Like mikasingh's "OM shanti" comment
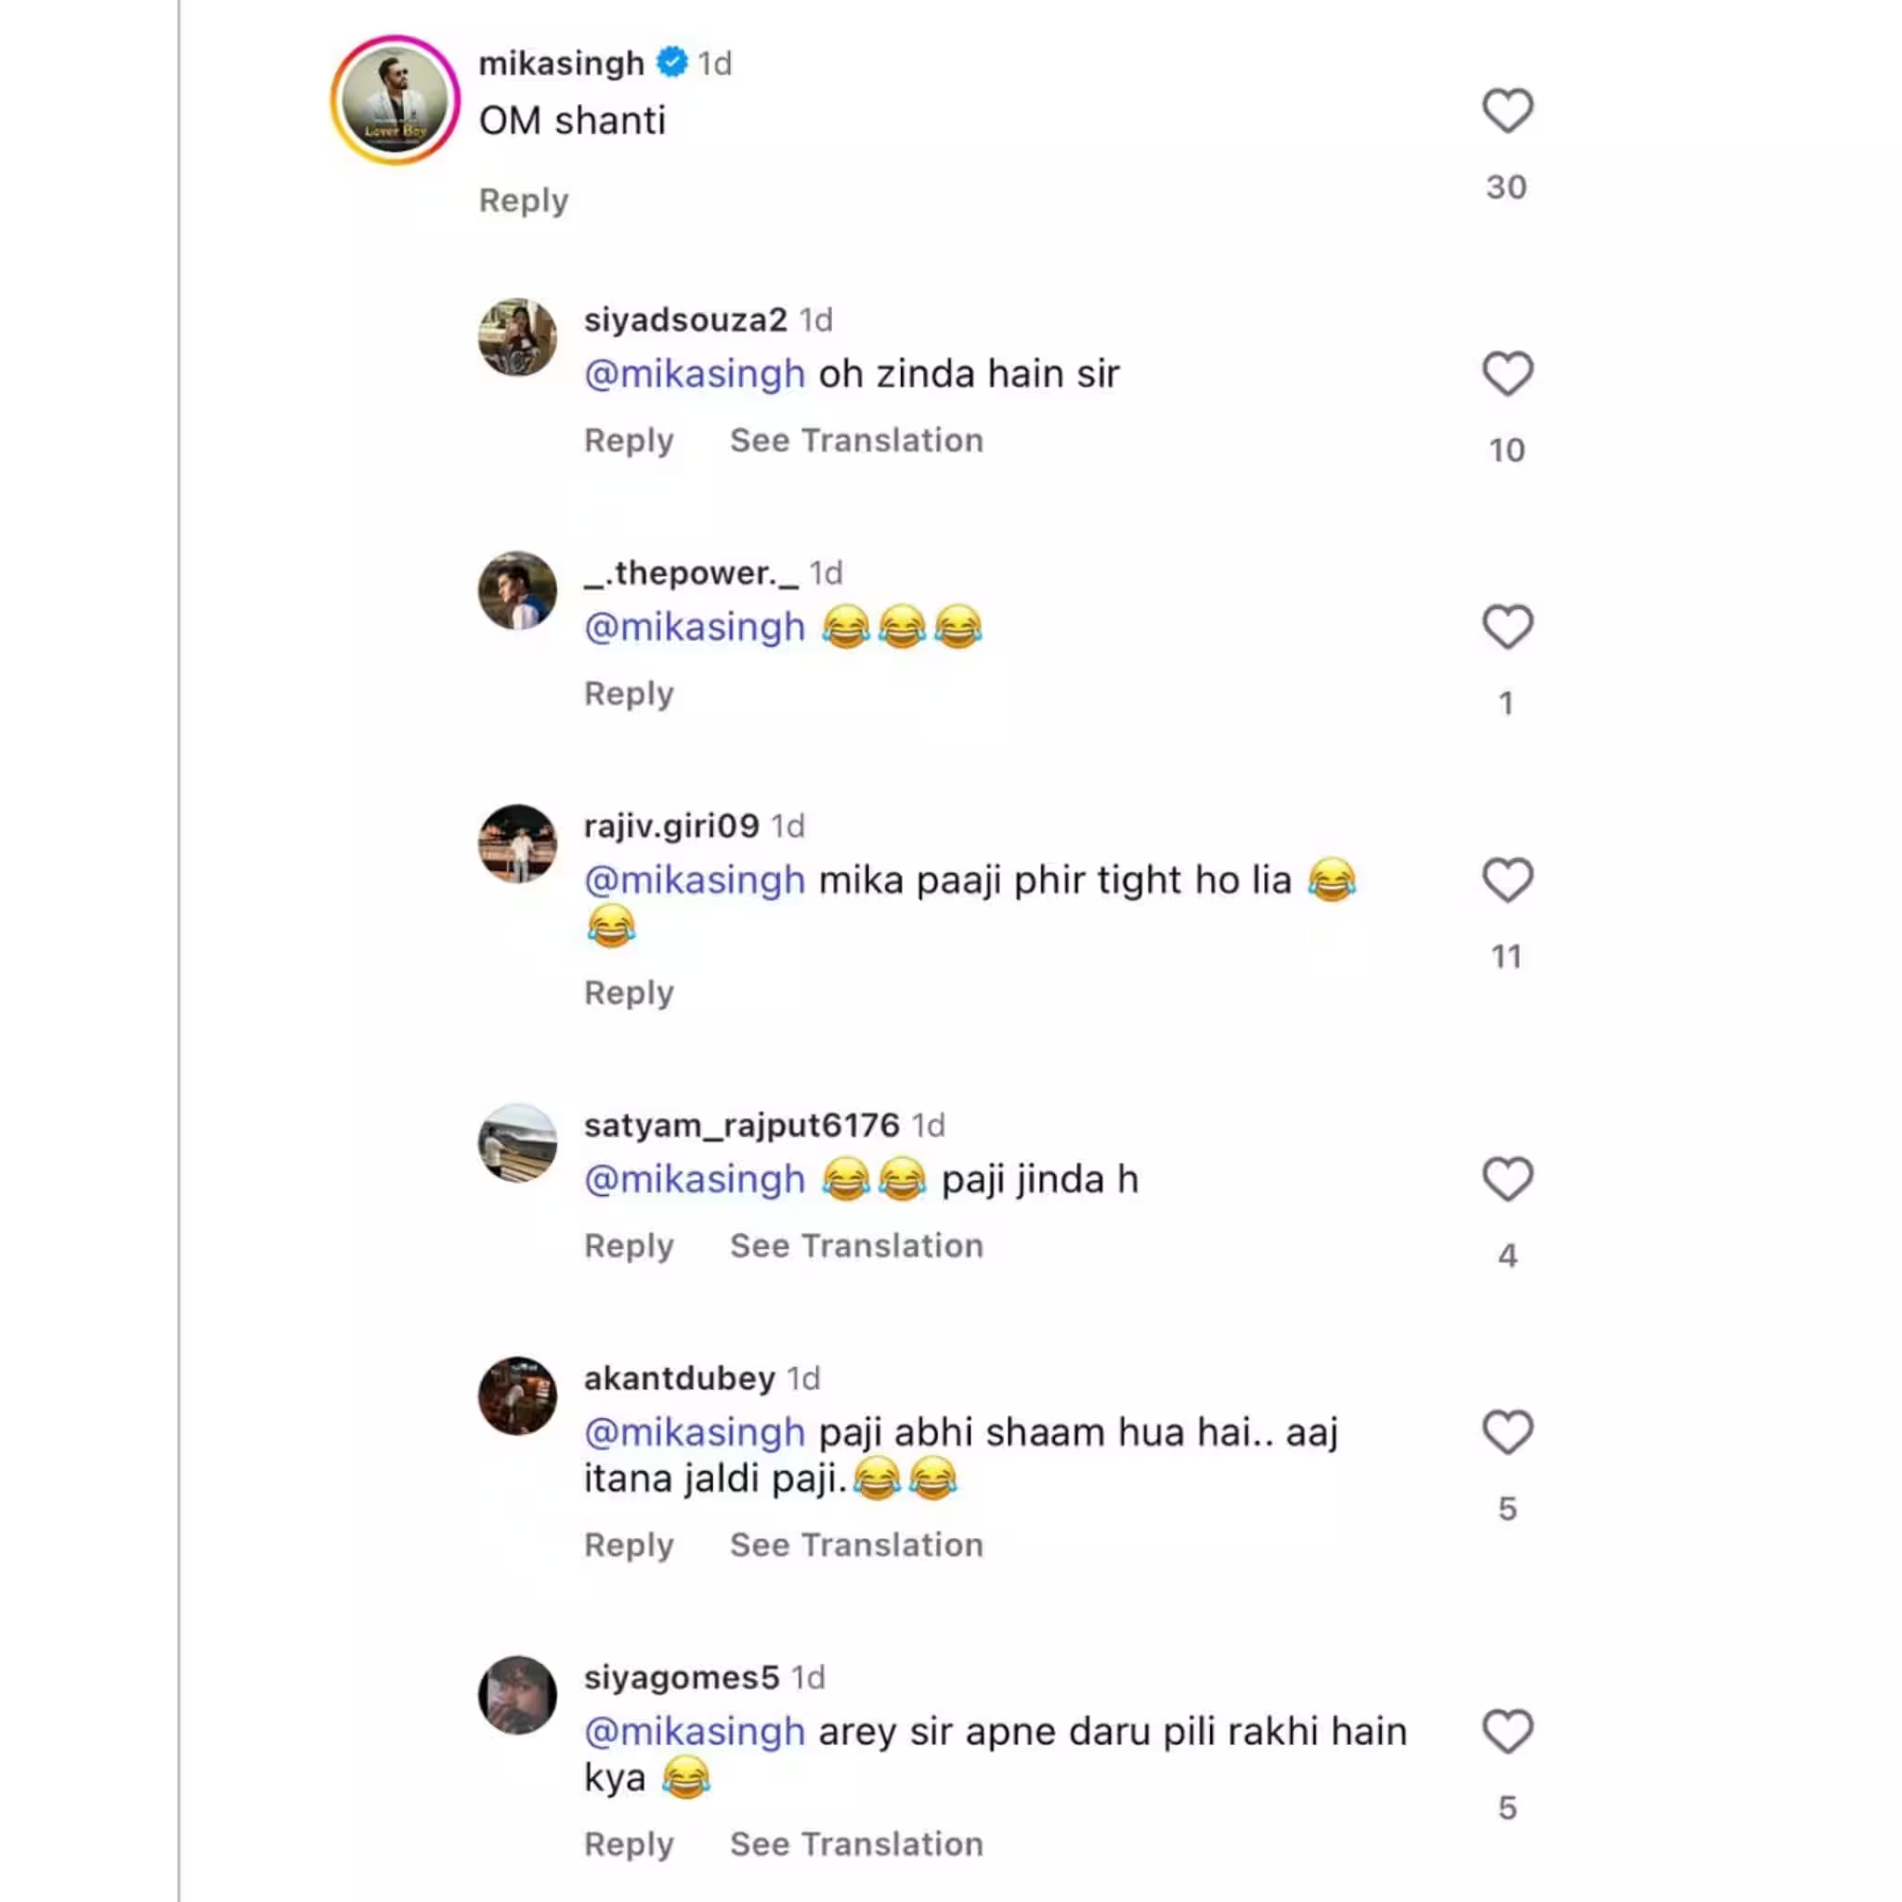This screenshot has height=1902, width=1902. [x=1507, y=111]
